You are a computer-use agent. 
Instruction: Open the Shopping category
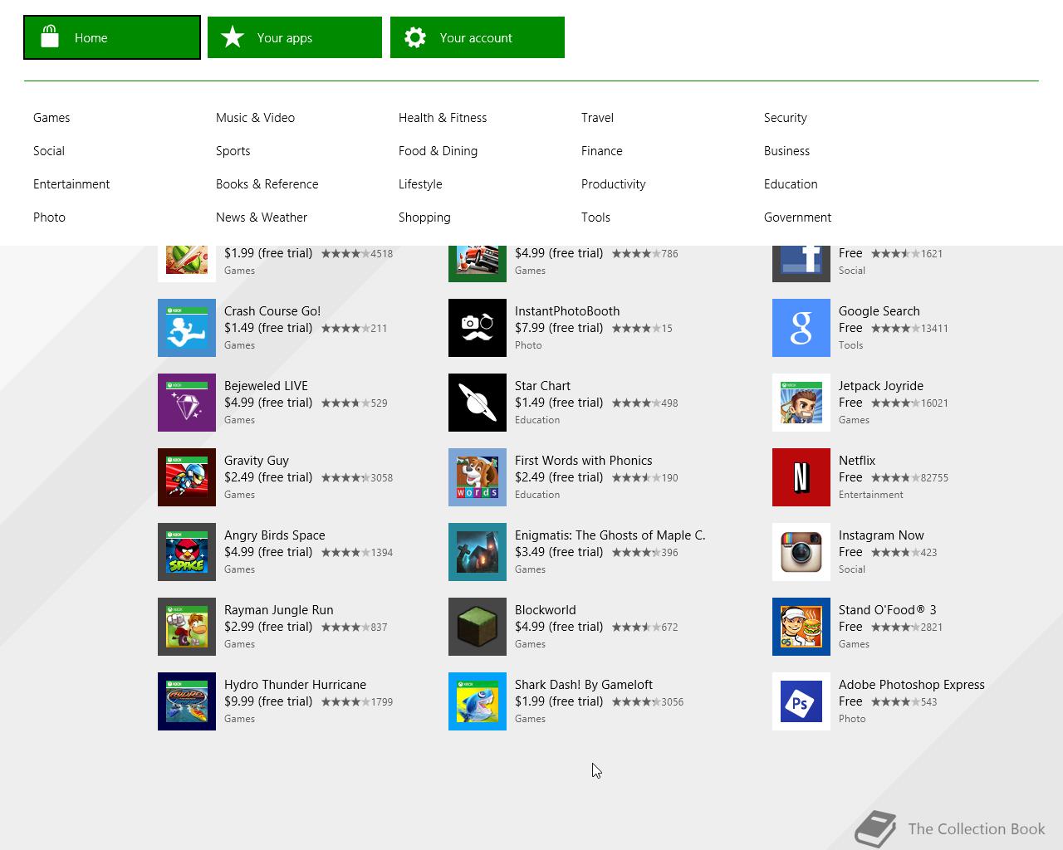pyautogui.click(x=424, y=217)
